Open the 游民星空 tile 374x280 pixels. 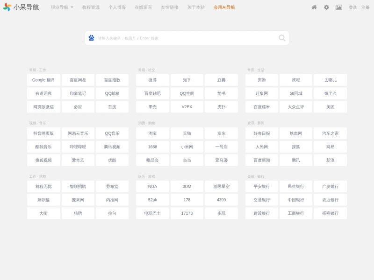[221, 186]
